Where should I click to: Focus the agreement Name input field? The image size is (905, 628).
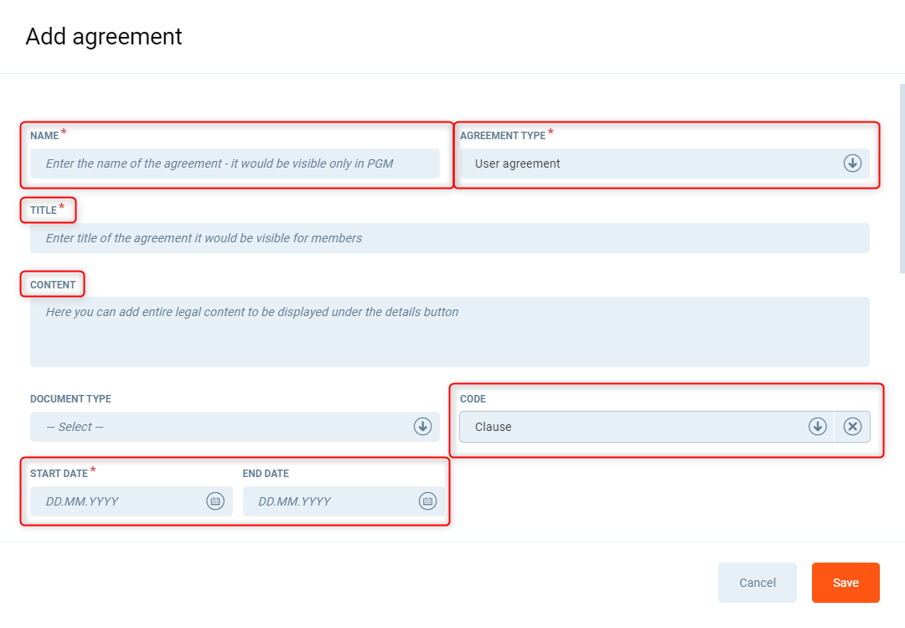(x=235, y=163)
